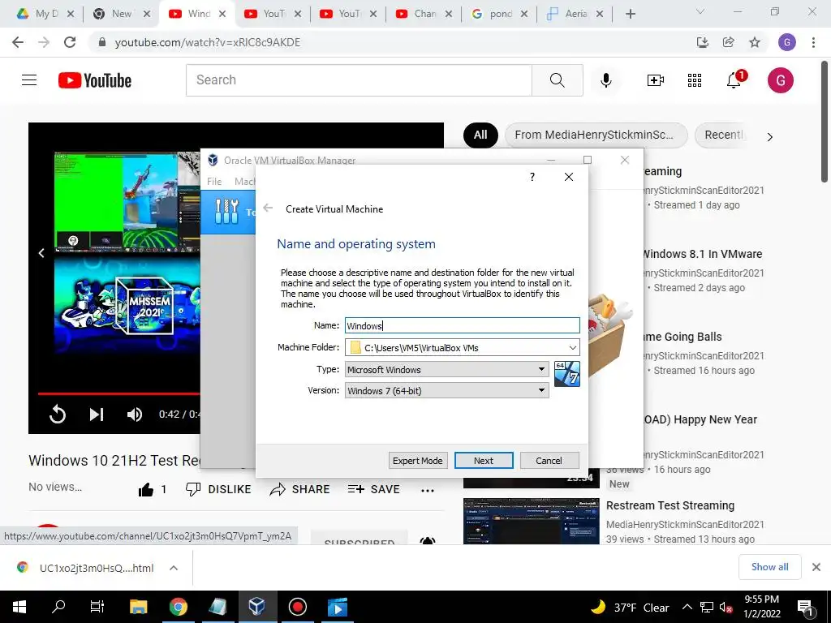Click the search magnifier button

click(x=557, y=80)
